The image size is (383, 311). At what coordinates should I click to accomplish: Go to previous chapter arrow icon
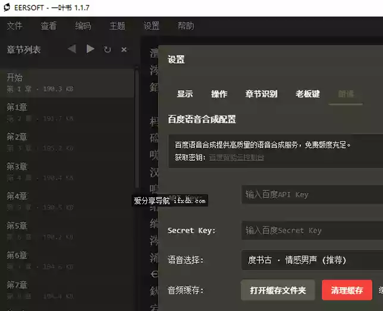click(x=72, y=49)
